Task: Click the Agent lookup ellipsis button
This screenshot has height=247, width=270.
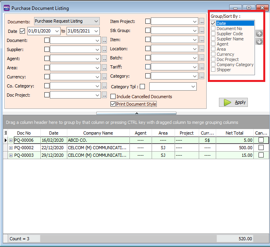Action: [x=105, y=59]
